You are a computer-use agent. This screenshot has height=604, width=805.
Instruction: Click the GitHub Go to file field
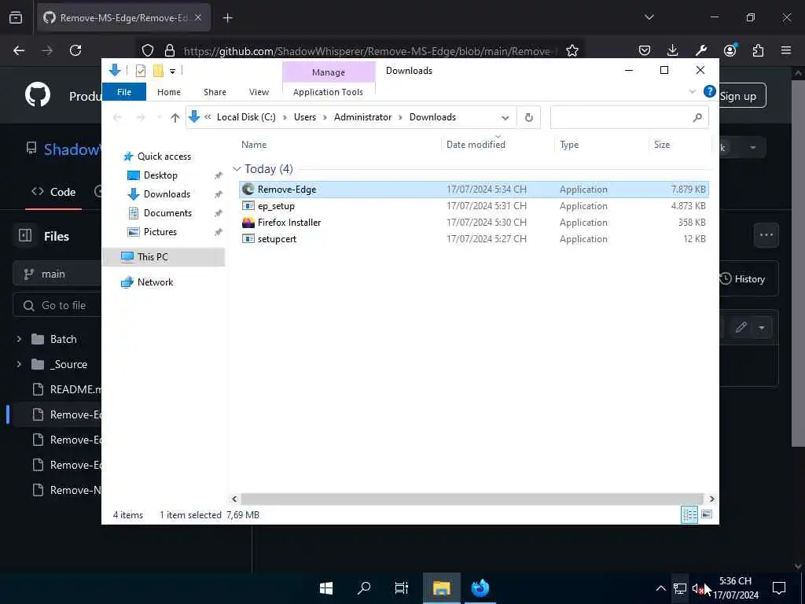click(x=57, y=305)
